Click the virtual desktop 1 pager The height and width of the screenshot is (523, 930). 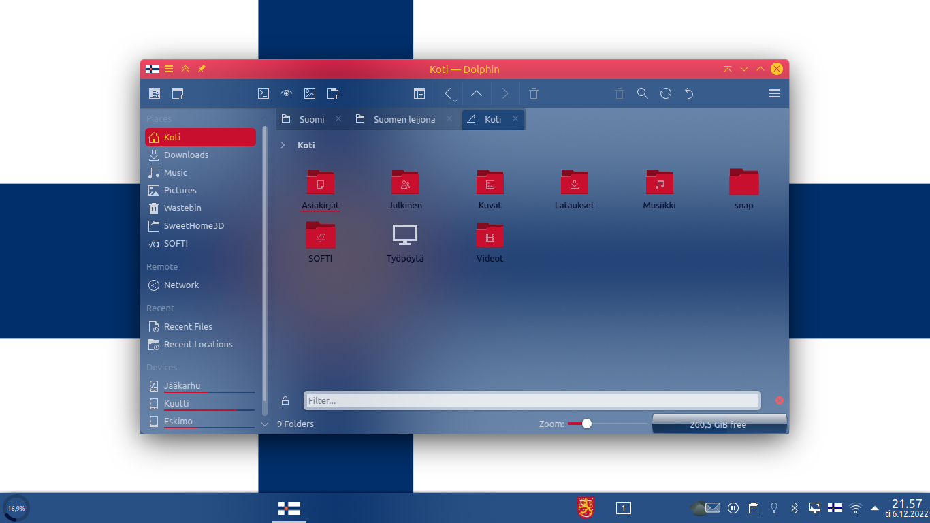click(623, 507)
